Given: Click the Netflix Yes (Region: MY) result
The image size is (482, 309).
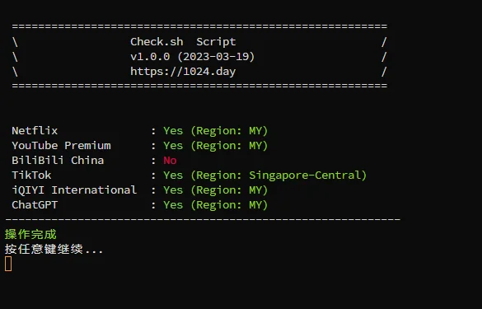Looking at the screenshot, I should pyautogui.click(x=216, y=131).
